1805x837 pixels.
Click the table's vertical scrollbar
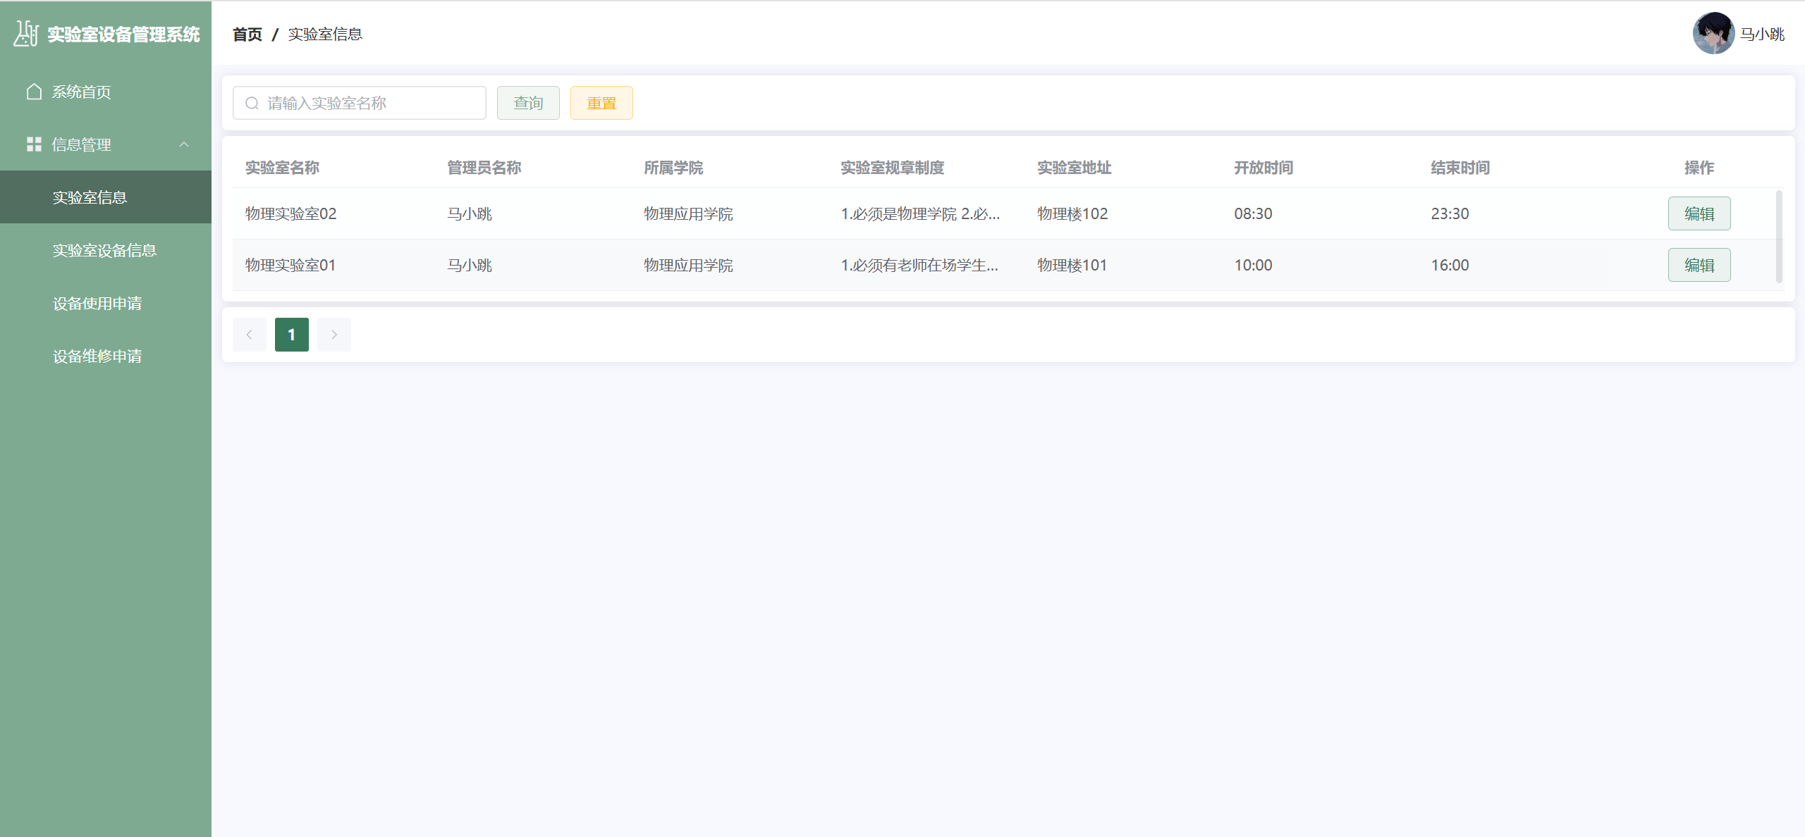pos(1779,236)
